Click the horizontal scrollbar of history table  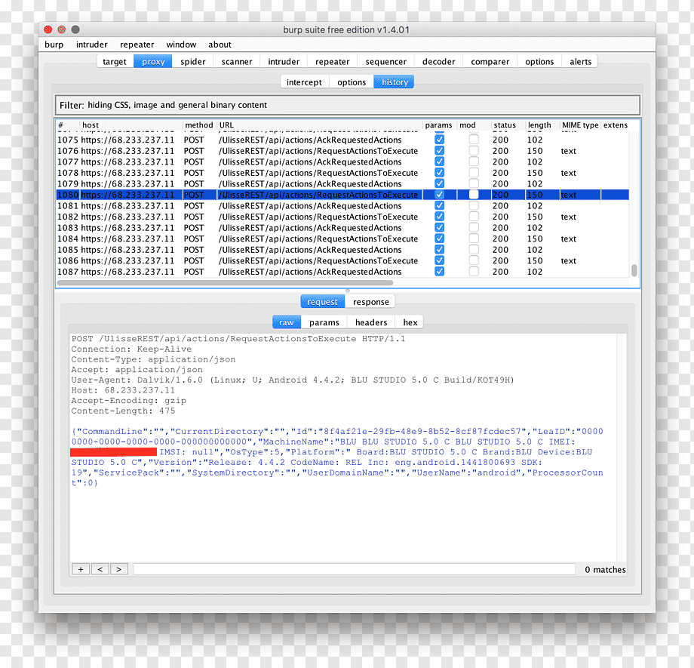(x=225, y=282)
